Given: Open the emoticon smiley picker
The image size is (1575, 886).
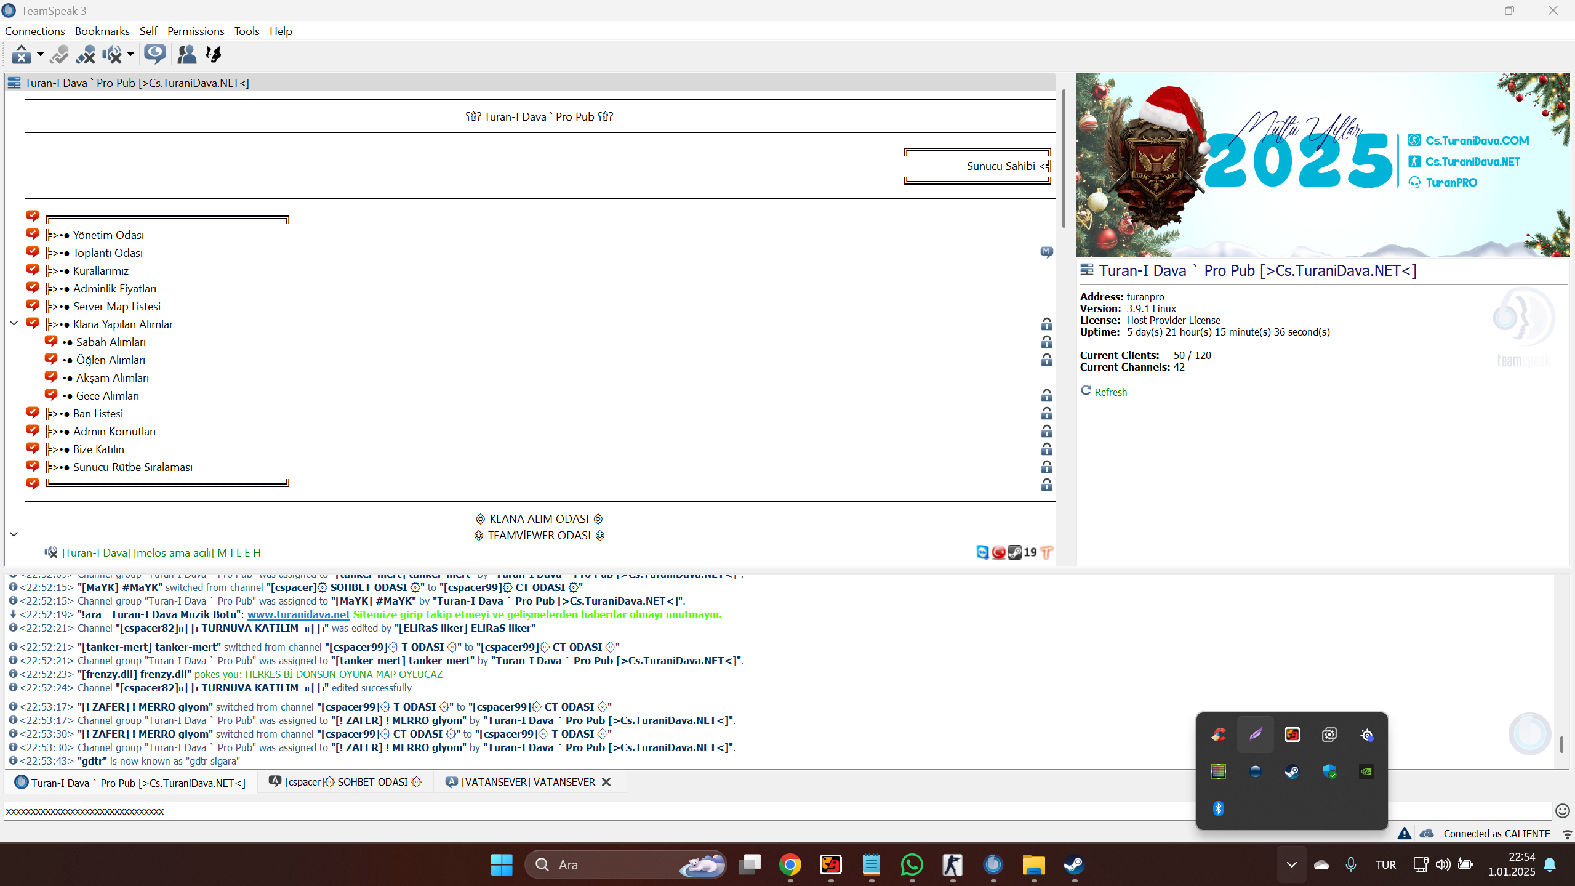Looking at the screenshot, I should [1562, 811].
